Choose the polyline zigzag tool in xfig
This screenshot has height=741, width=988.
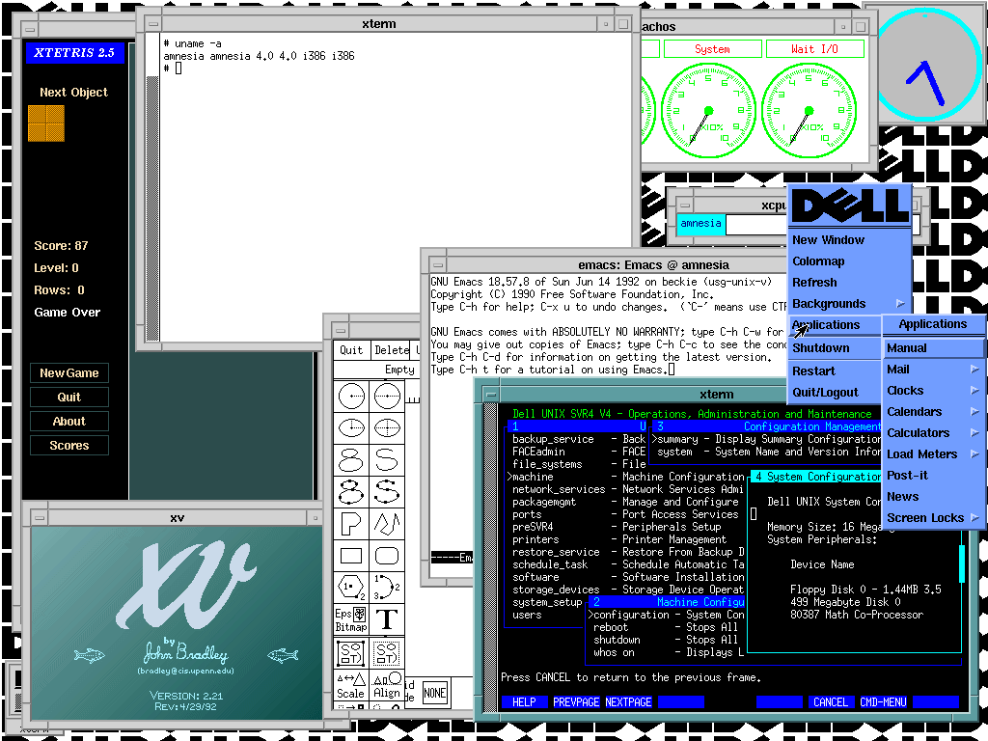click(x=386, y=524)
